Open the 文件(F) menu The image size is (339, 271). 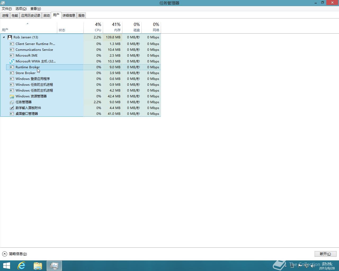(7, 9)
